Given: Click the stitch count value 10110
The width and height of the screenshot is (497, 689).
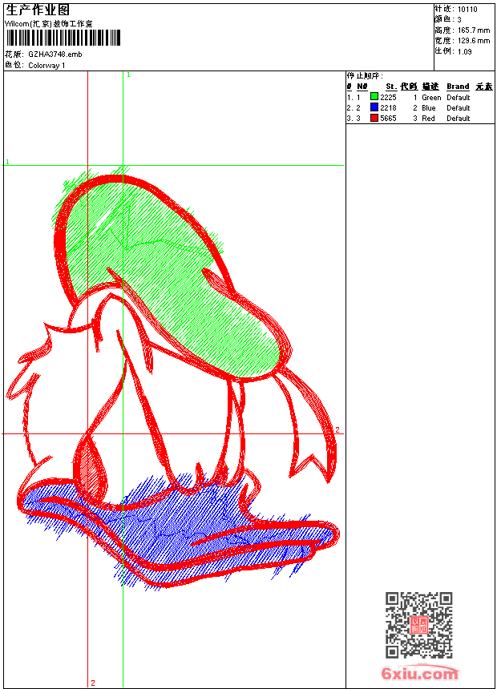Looking at the screenshot, I should point(467,10).
